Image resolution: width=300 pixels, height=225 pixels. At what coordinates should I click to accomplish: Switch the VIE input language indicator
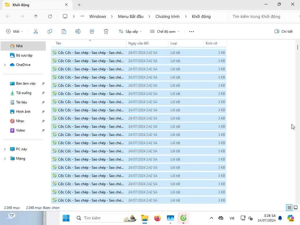pyautogui.click(x=232, y=218)
